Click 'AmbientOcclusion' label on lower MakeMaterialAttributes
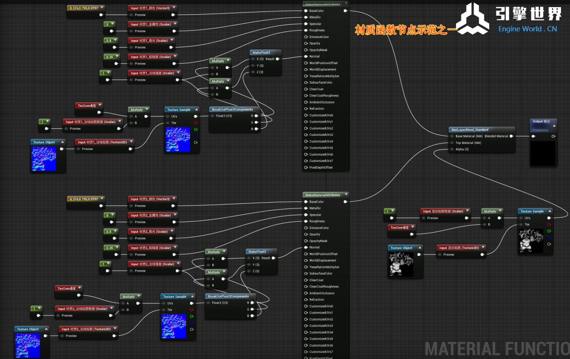The width and height of the screenshot is (570, 359). pyautogui.click(x=322, y=293)
